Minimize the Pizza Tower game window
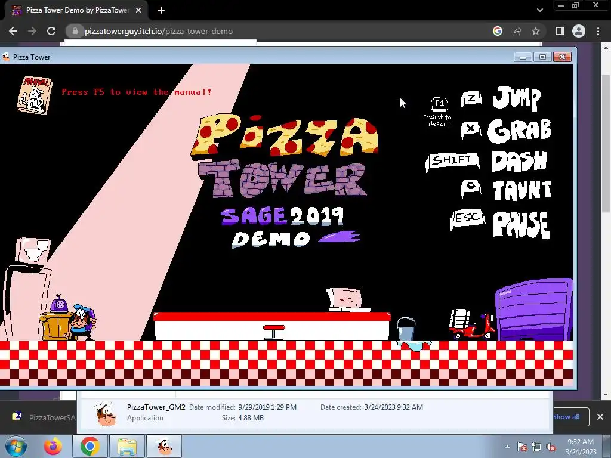This screenshot has width=611, height=458. click(523, 57)
